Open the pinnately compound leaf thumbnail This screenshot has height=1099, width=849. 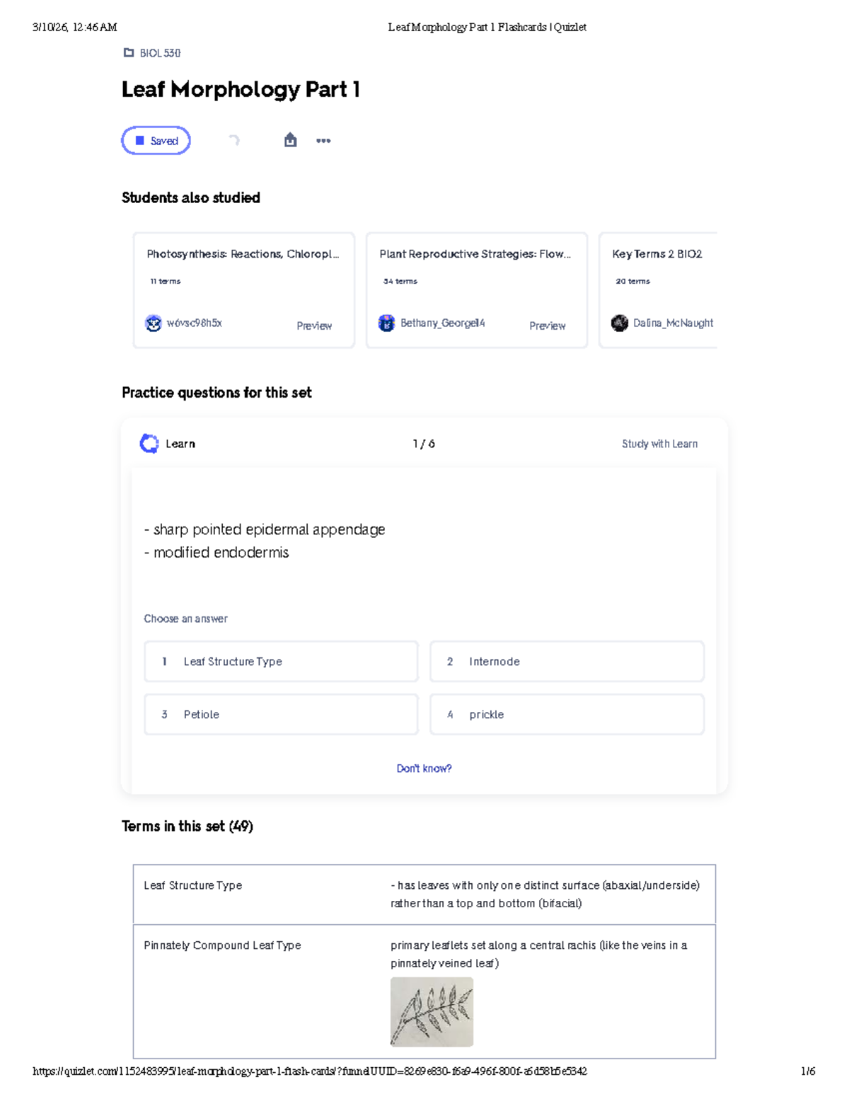click(x=432, y=1012)
